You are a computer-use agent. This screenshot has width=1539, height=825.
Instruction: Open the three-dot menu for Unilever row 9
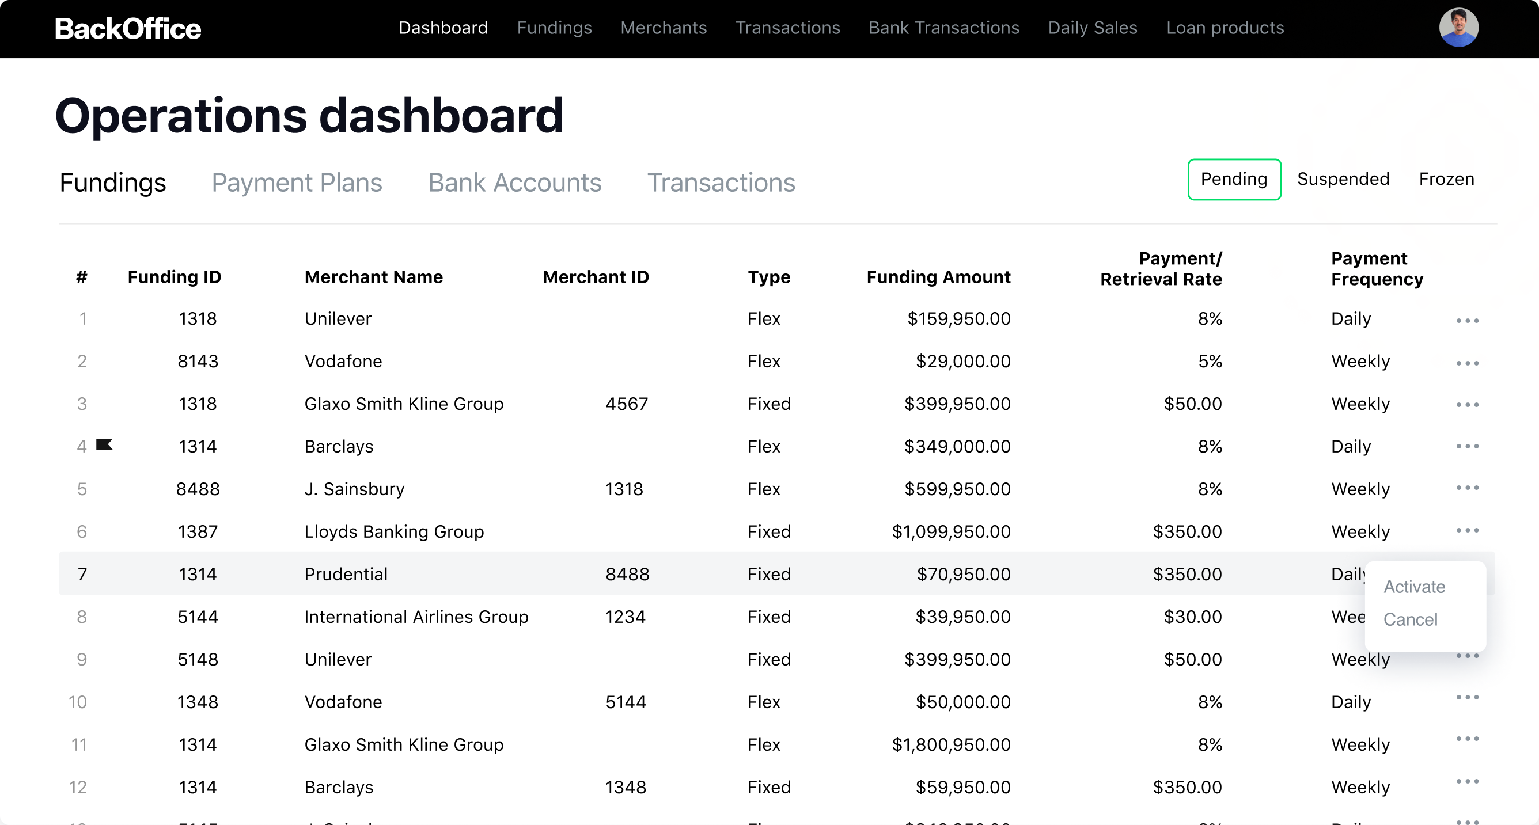pyautogui.click(x=1468, y=656)
